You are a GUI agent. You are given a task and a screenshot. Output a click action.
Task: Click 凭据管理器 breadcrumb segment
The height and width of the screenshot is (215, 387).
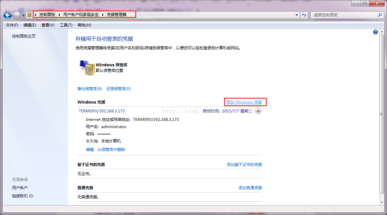coord(117,15)
